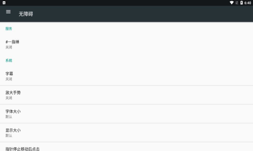Tap the 6:40 clock in status bar

(248, 3)
